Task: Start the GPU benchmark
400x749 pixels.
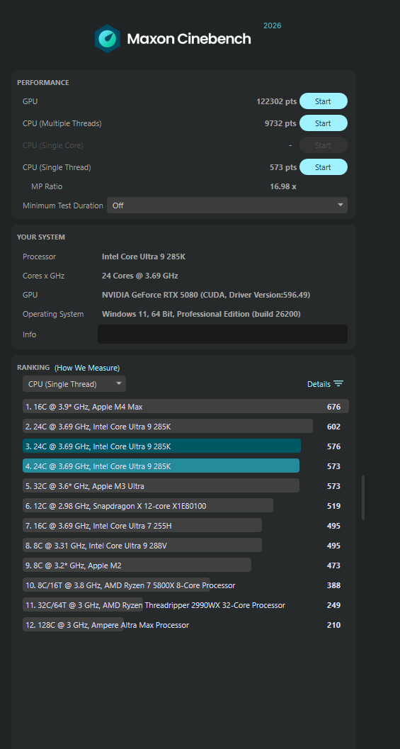Action: [323, 101]
